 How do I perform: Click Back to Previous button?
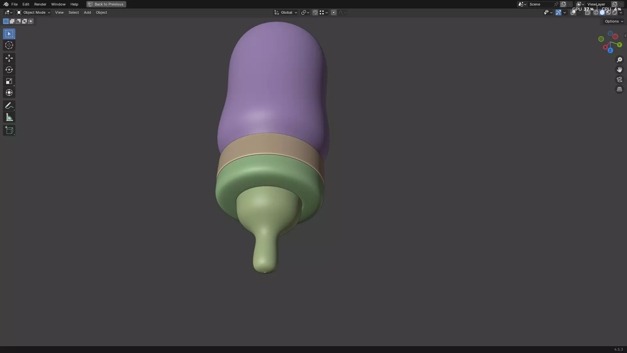pyautogui.click(x=106, y=4)
